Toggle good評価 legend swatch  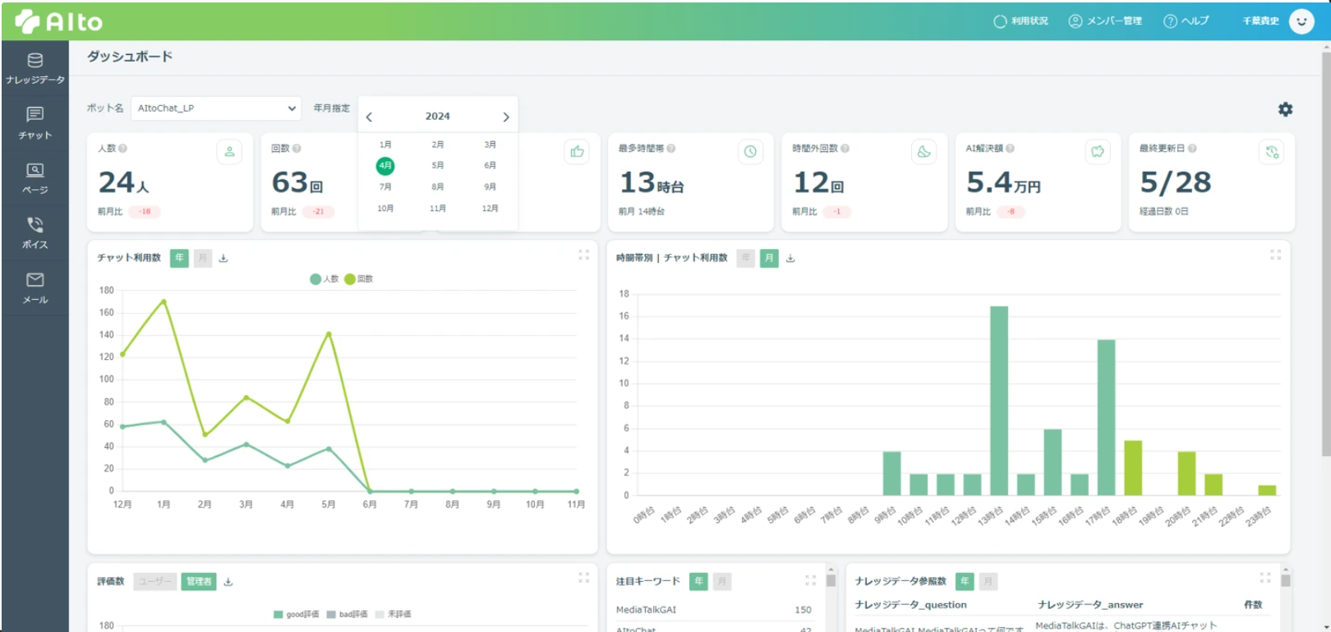(278, 615)
